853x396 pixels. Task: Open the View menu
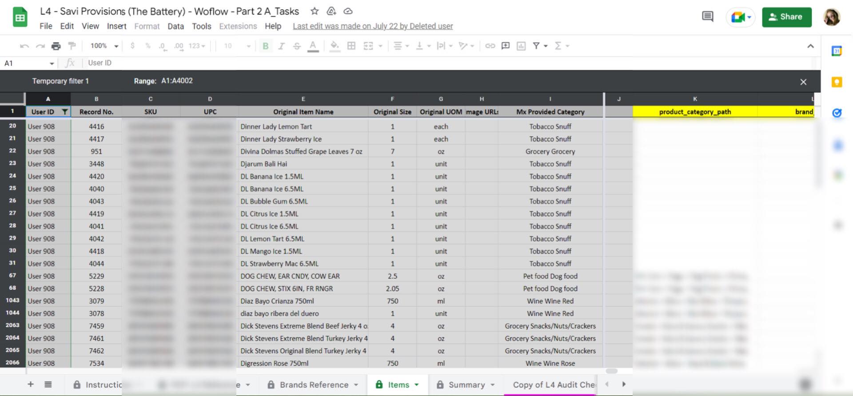pos(90,26)
